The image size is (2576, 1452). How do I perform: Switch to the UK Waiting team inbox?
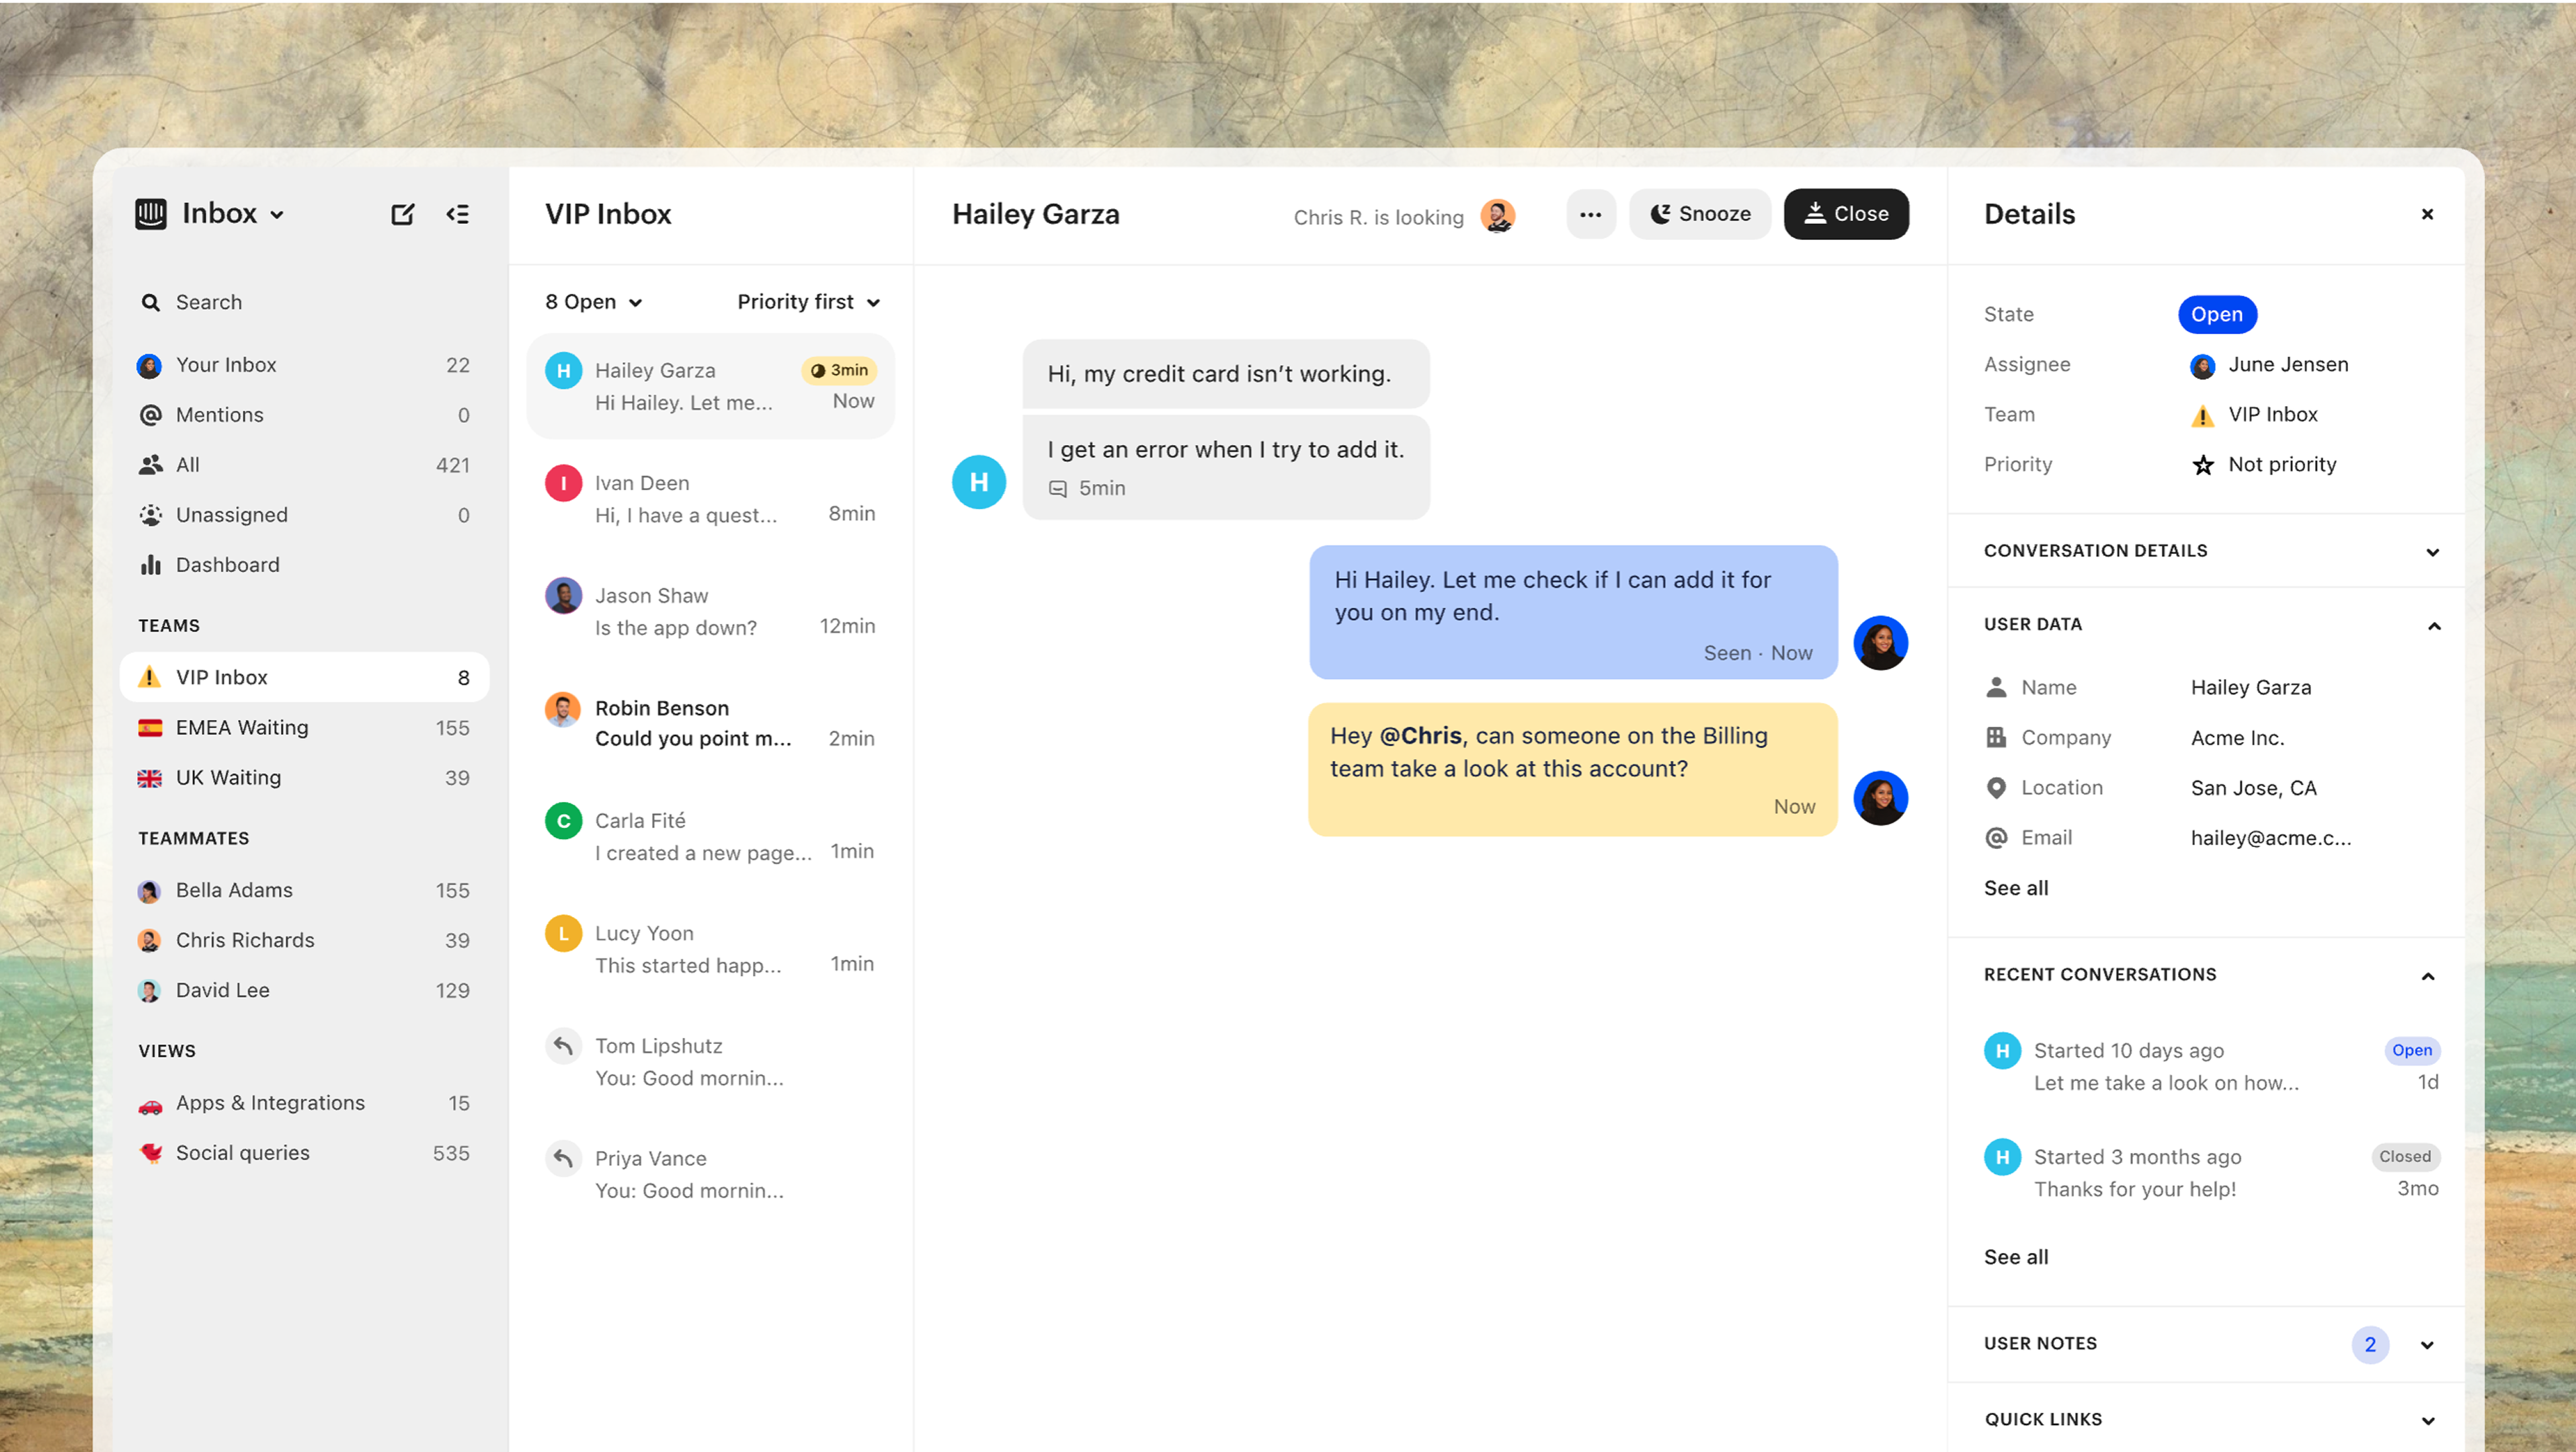pyautogui.click(x=227, y=777)
